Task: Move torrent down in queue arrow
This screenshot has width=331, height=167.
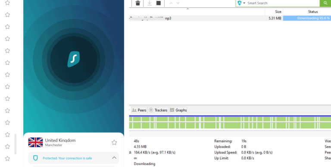Action: click(178, 3)
